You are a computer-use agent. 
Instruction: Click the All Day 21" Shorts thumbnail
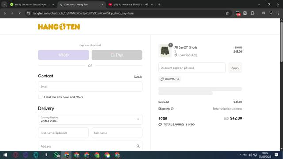tap(165, 51)
